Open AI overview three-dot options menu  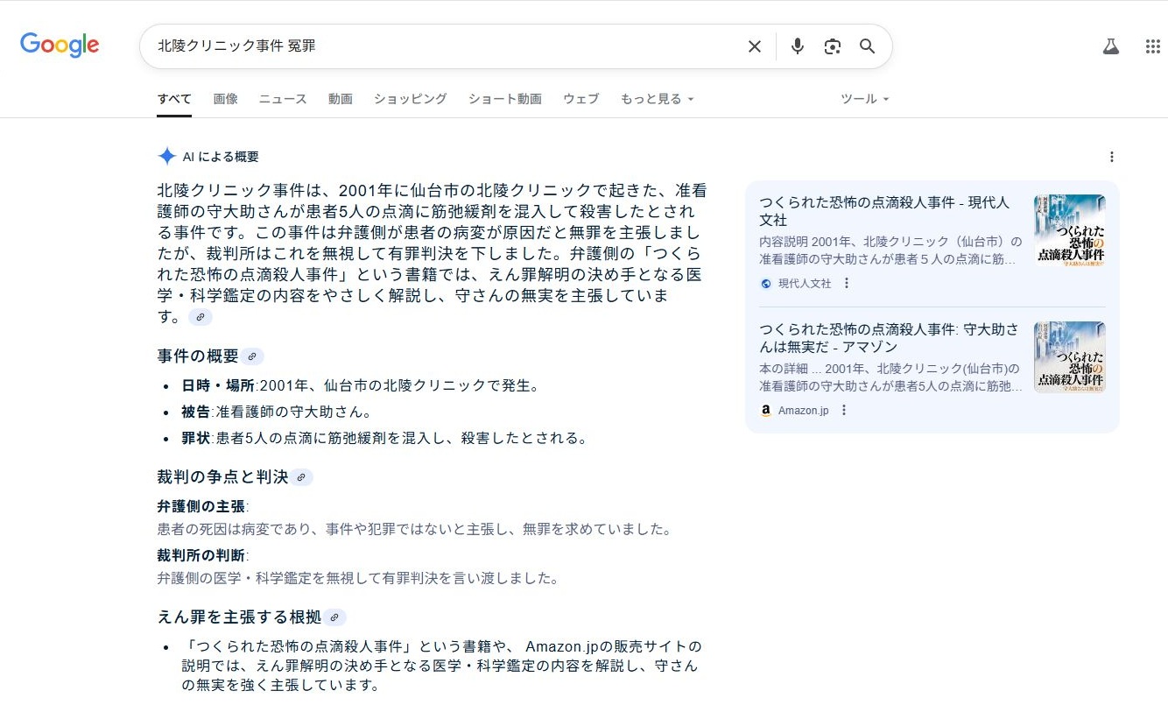pos(1111,157)
